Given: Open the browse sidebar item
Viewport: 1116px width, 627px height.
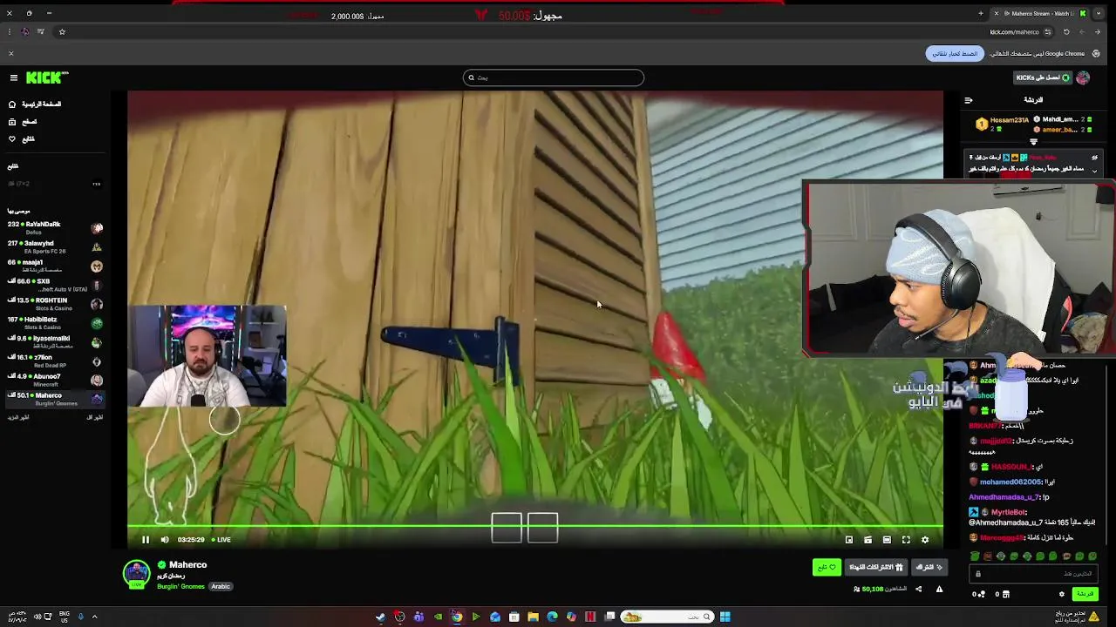Looking at the screenshot, I should click(x=23, y=122).
